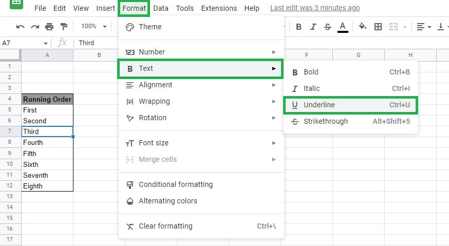Expand the Number submenu

[201, 52]
